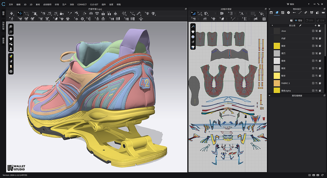This screenshot has height=178, width=327.
Task: Switch to the scene tab in object browser
Action: [271, 12]
